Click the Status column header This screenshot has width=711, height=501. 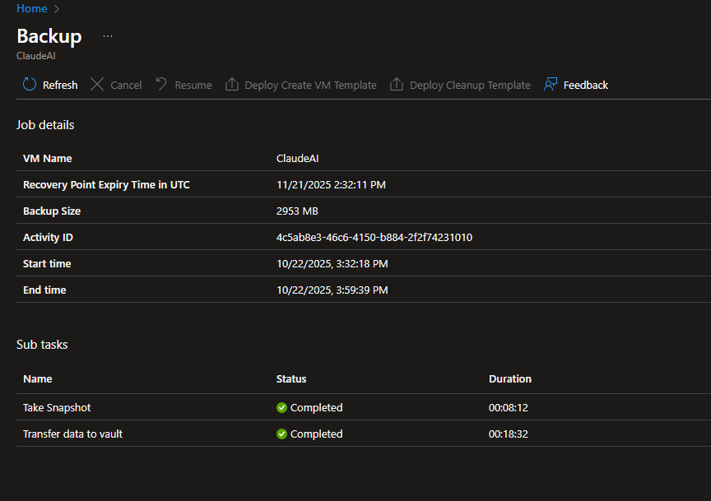291,379
